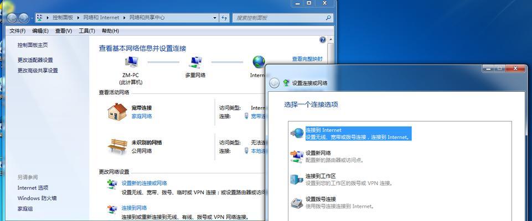This screenshot has height=221, width=532.
Task: Open the recent pages dropdown near navigation arrows
Action: [32, 18]
